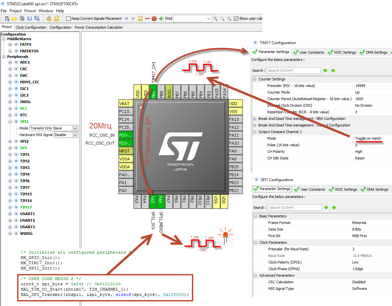Image resolution: width=392 pixels, height=306 pixels.
Task: Open NVIC Settings tab in TIM17 Configuration
Action: pyautogui.click(x=342, y=52)
